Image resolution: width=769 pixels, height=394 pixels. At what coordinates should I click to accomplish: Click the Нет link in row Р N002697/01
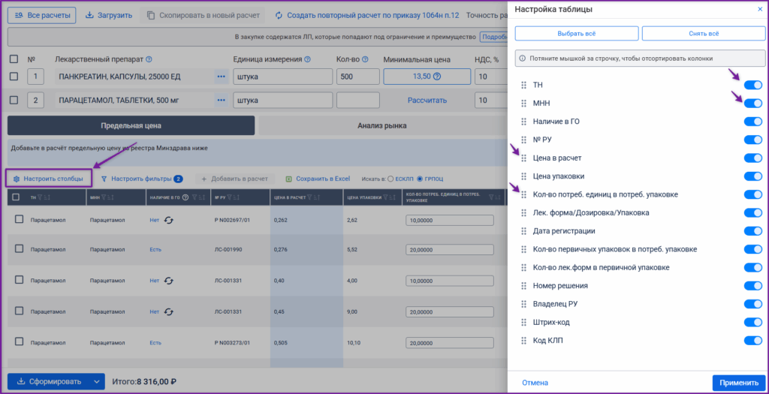pos(155,221)
